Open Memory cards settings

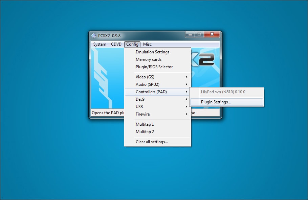point(158,59)
